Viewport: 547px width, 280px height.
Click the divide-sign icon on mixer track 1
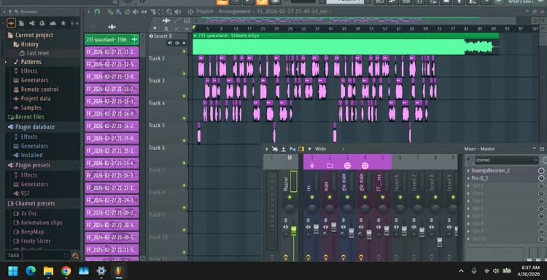point(312,166)
